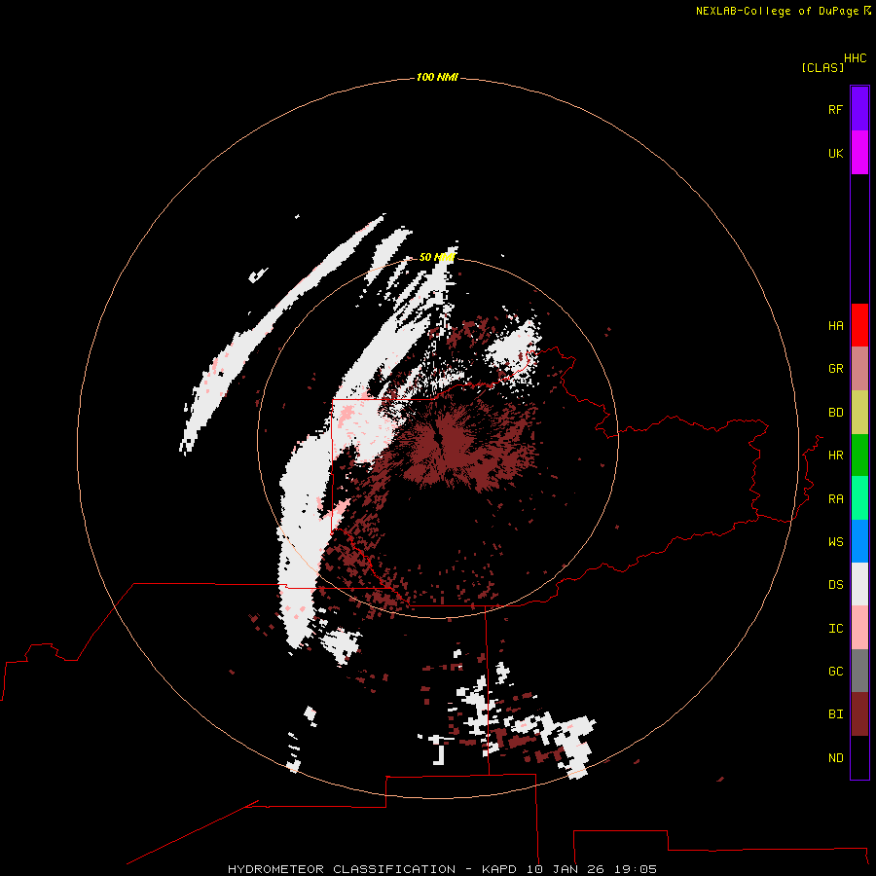This screenshot has width=876, height=876.
Task: Click the ND legend label
Action: [835, 757]
